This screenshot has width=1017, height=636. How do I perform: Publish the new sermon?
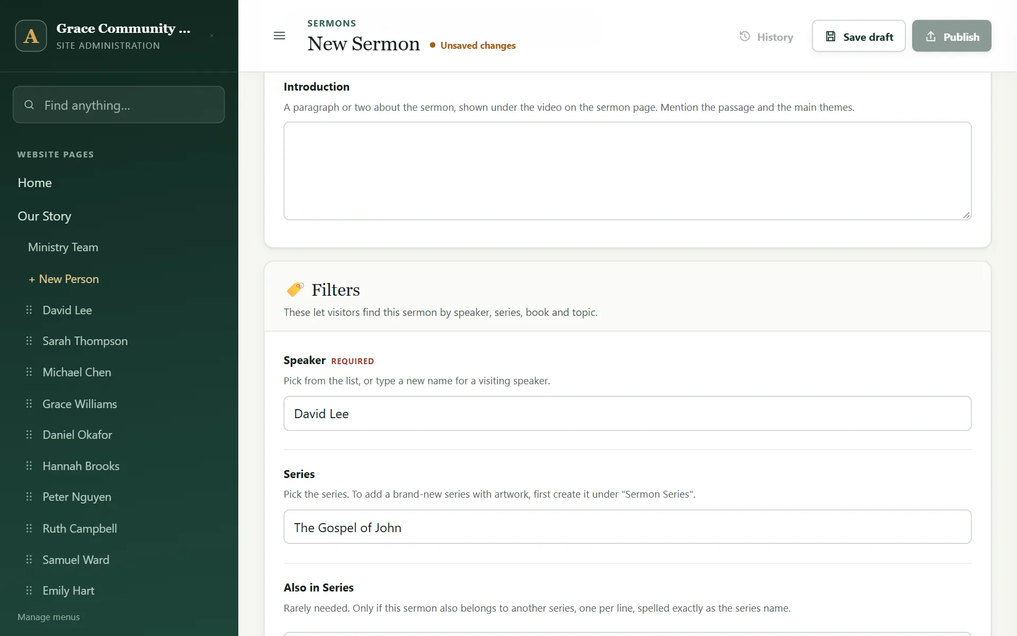951,36
